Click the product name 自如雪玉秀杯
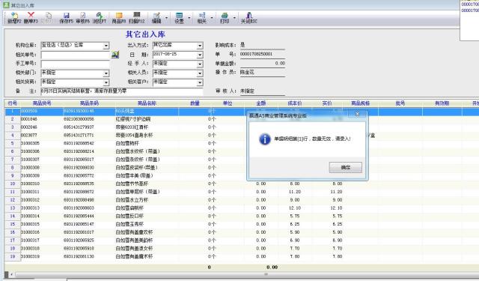This screenshot has height=281, width=479. pos(129,224)
